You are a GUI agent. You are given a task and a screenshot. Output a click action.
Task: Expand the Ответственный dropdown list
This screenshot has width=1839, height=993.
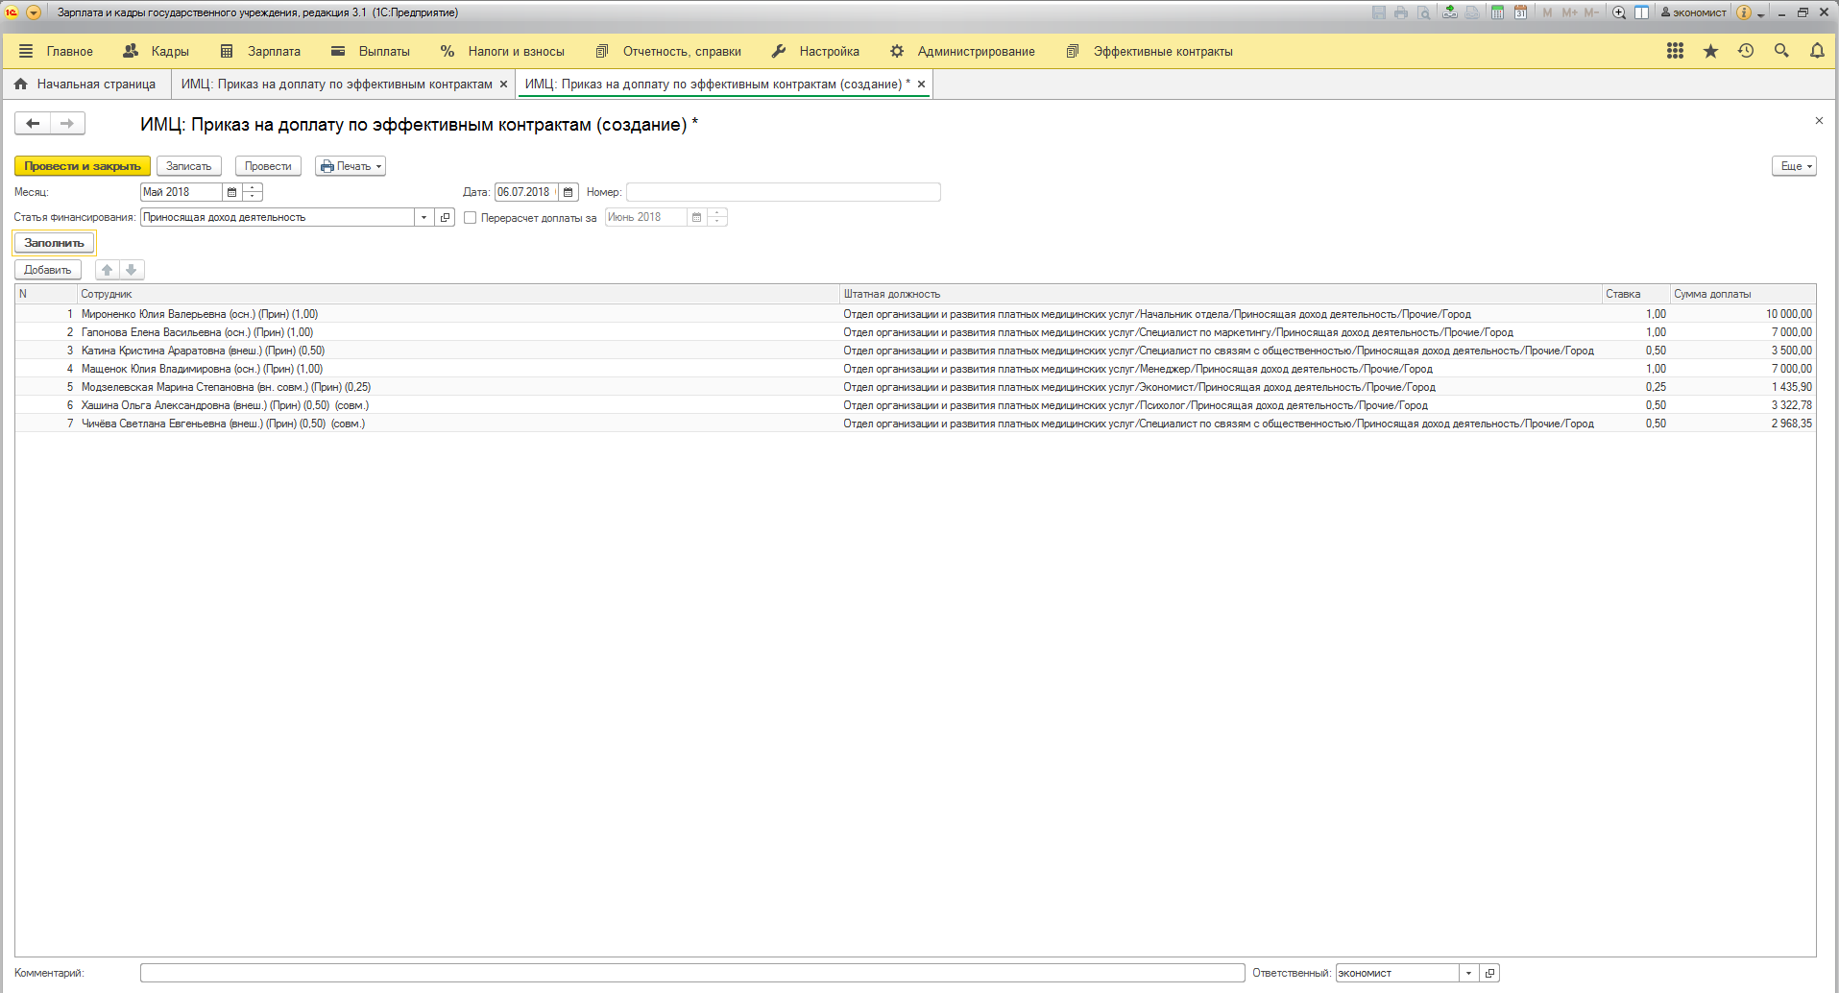click(x=1468, y=973)
